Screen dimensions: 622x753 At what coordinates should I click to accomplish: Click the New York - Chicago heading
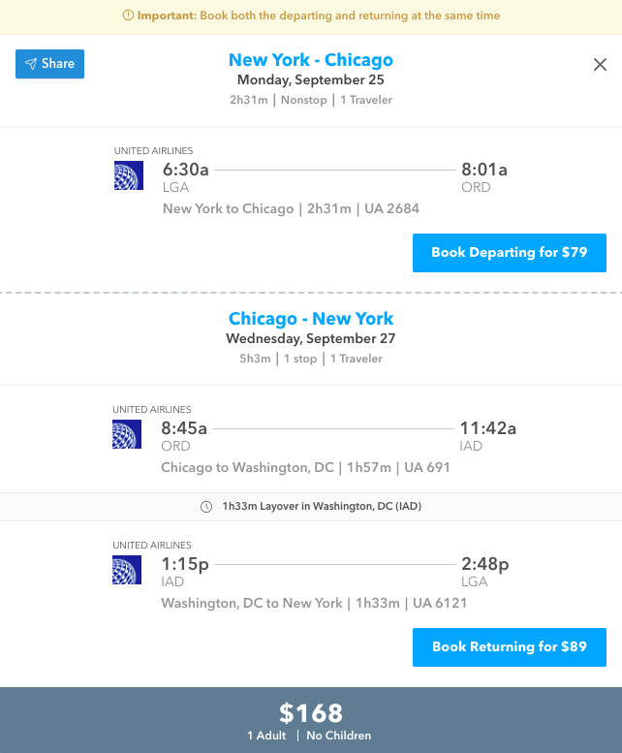[311, 60]
